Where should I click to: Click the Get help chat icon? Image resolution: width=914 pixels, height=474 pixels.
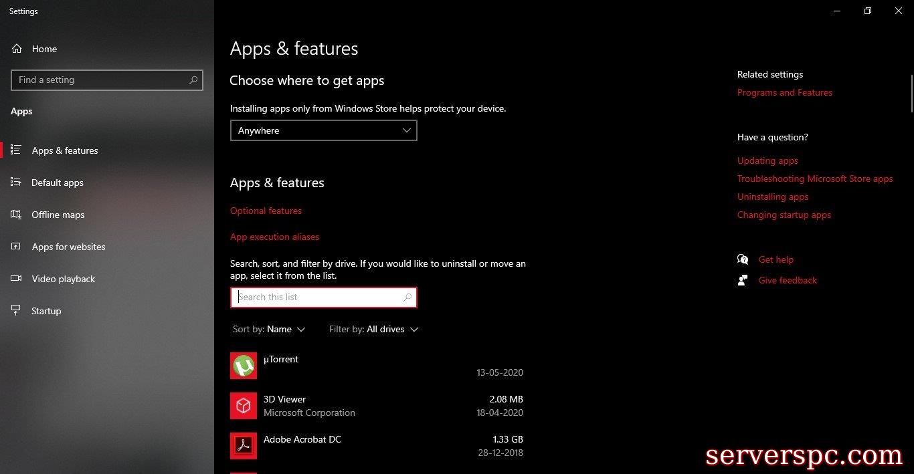click(x=743, y=259)
